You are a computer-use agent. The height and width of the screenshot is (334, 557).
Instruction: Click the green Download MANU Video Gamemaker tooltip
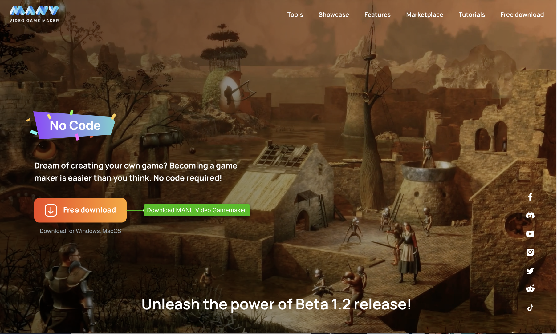pyautogui.click(x=197, y=210)
